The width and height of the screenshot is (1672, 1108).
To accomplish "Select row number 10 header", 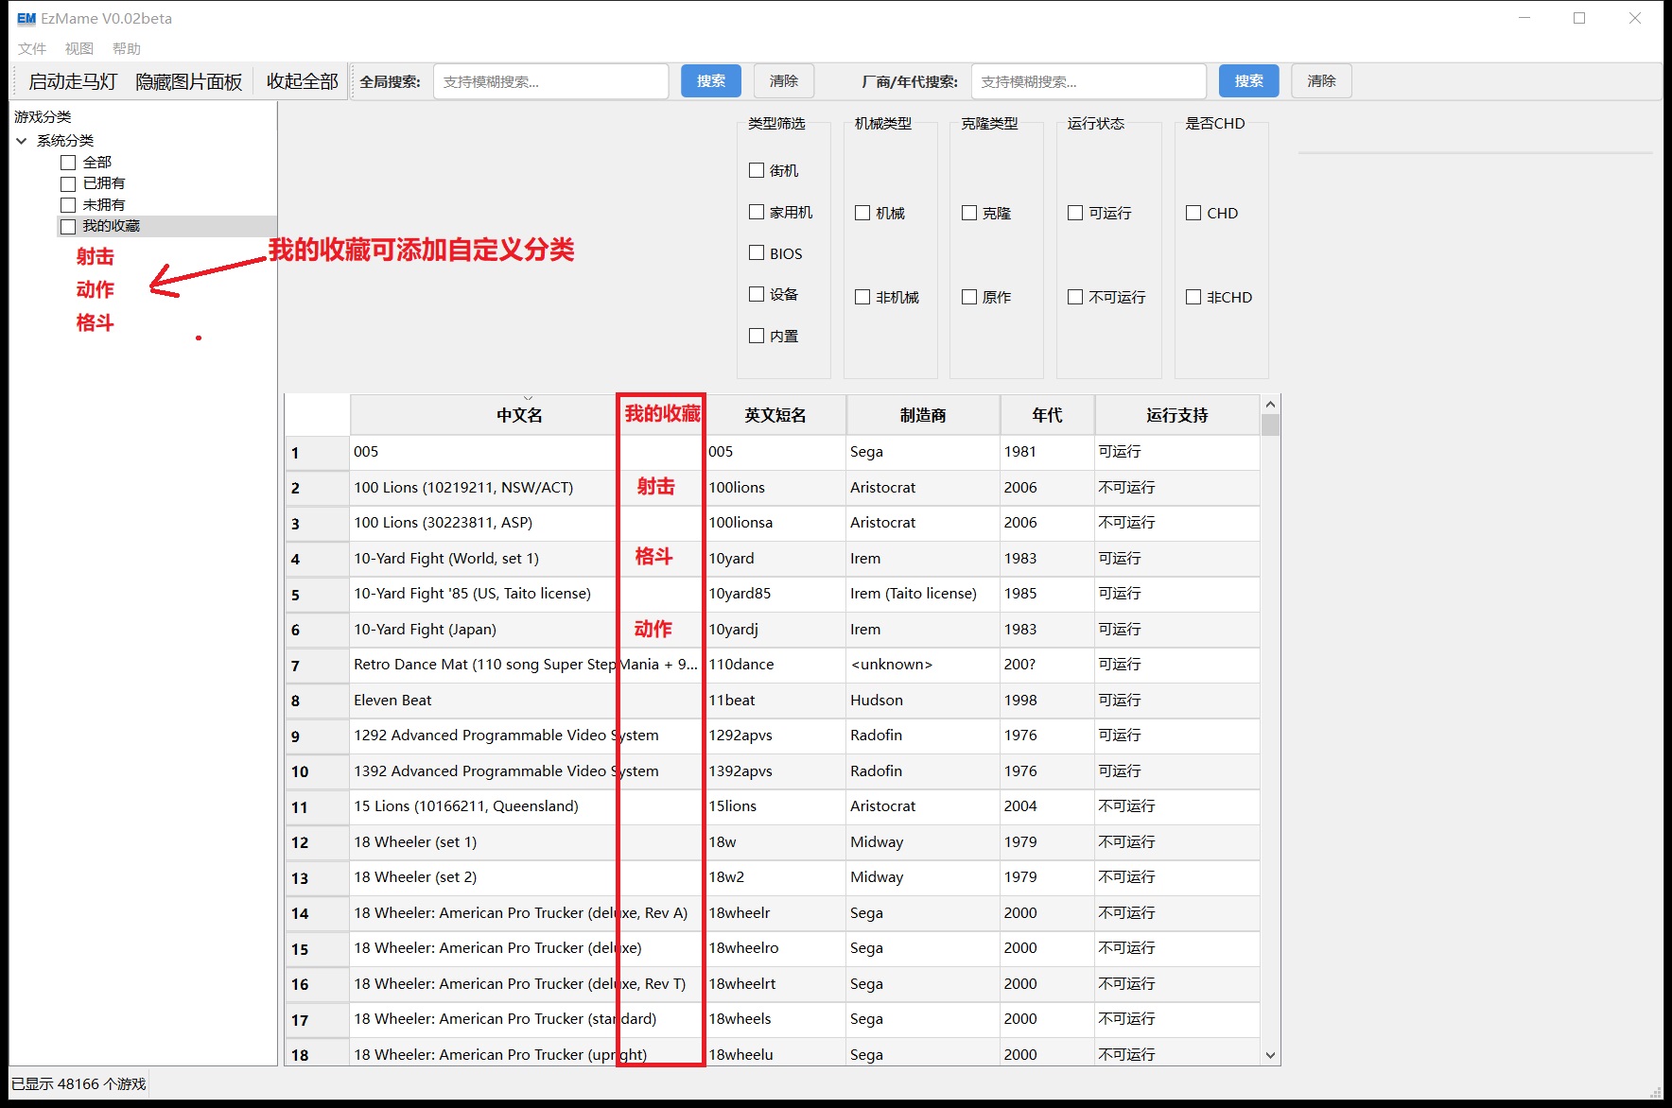I will point(317,771).
